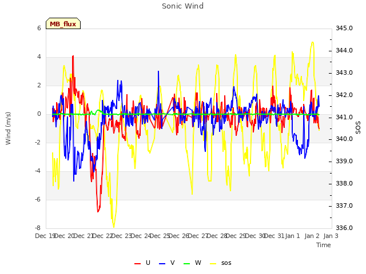Click the 341.0 right axis value

click(344, 117)
